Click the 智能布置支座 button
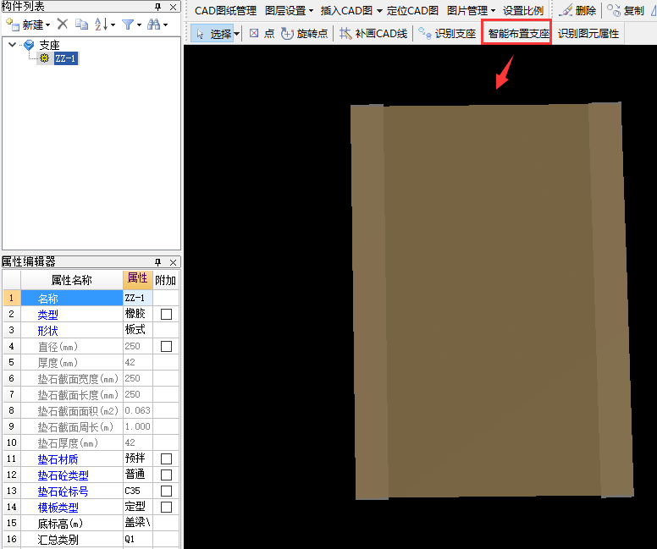This screenshot has height=549, width=657. coord(517,34)
